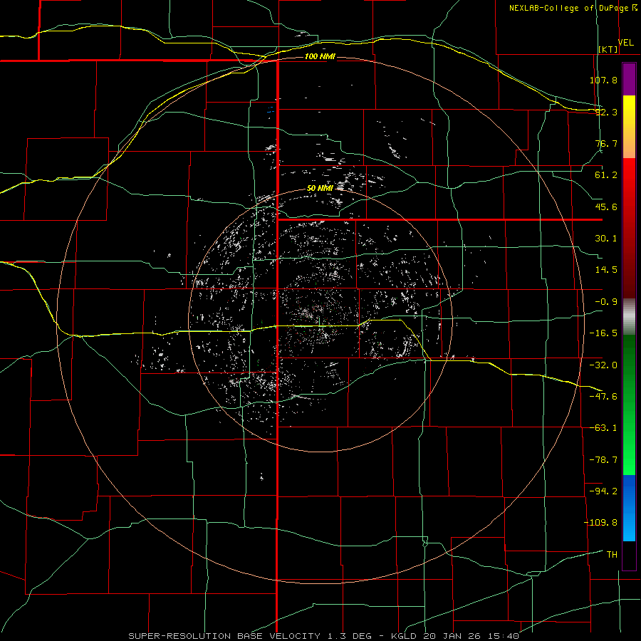Click the -32.0 velocity scale value
Image resolution: width=641 pixels, height=641 pixels.
(x=603, y=365)
